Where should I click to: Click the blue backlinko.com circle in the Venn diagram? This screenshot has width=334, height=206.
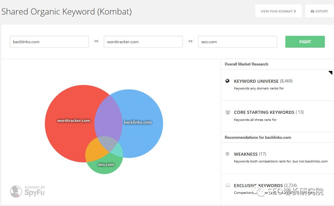(x=143, y=123)
